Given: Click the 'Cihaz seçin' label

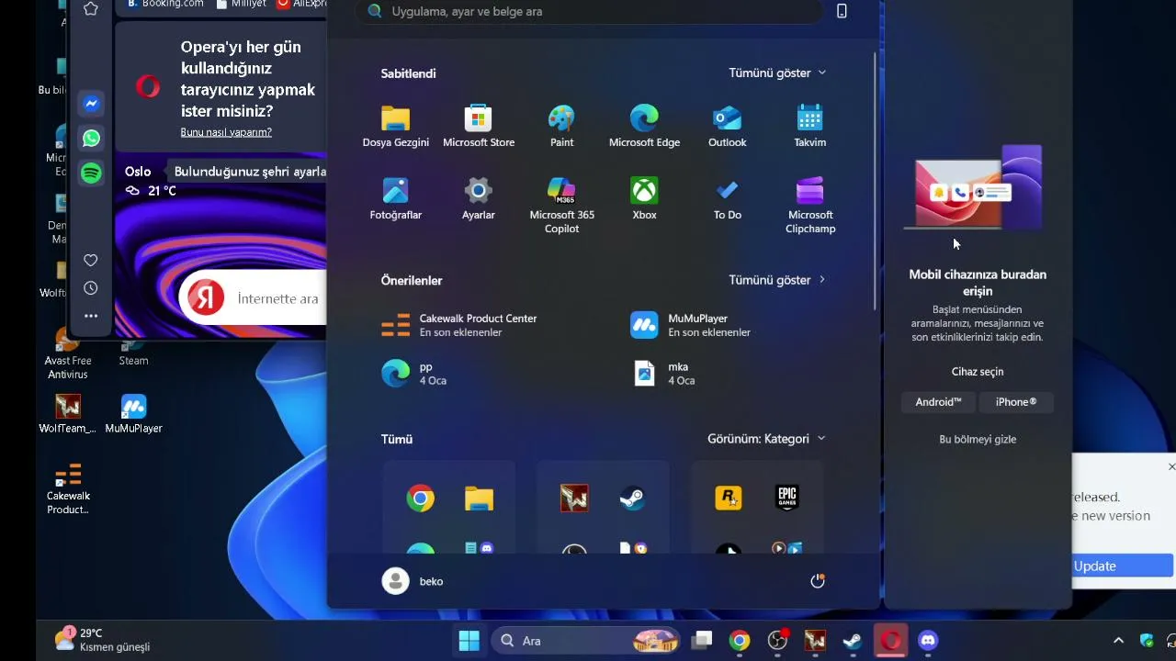Looking at the screenshot, I should tap(978, 372).
